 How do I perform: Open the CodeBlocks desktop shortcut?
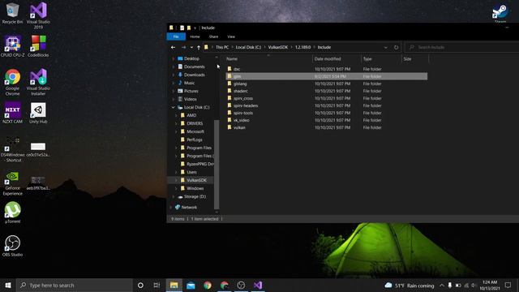point(38,46)
